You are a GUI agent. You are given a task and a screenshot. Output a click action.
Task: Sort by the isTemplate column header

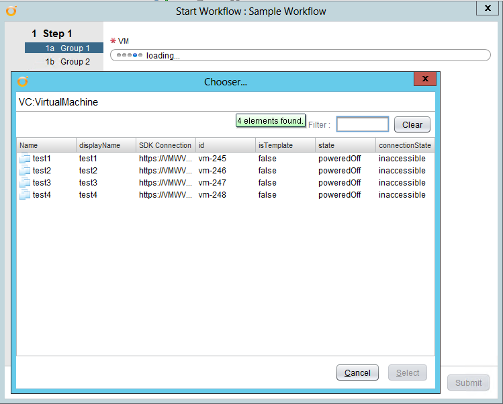pyautogui.click(x=285, y=145)
